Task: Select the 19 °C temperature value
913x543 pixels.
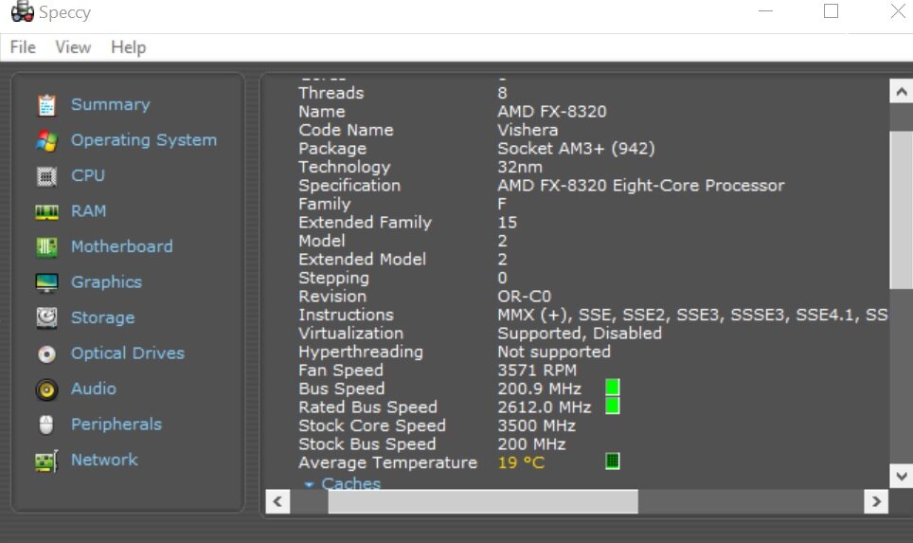Action: [521, 463]
